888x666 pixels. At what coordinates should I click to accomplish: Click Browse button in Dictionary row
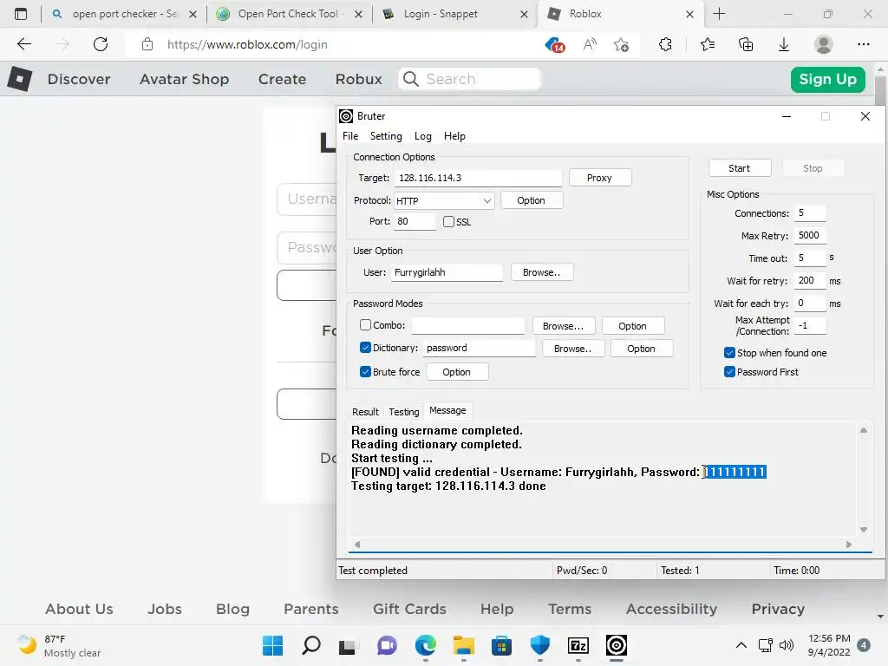[573, 349]
